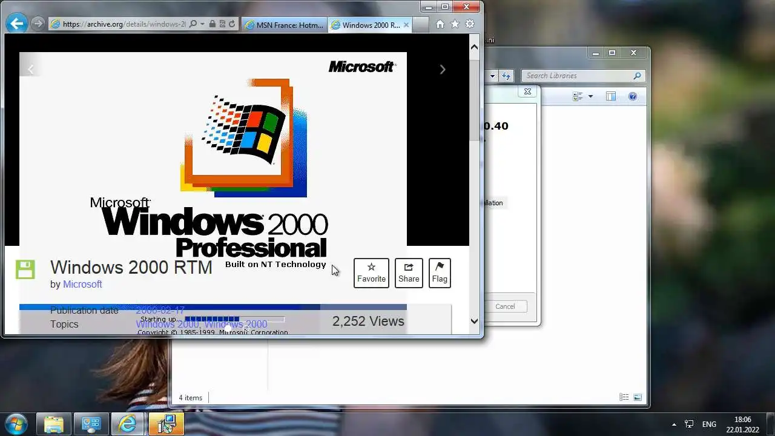Go back using Internet Explorer's Back arrow
775x436 pixels.
click(17, 24)
